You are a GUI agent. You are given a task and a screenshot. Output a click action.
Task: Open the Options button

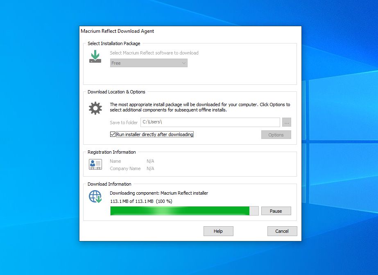[x=276, y=135]
